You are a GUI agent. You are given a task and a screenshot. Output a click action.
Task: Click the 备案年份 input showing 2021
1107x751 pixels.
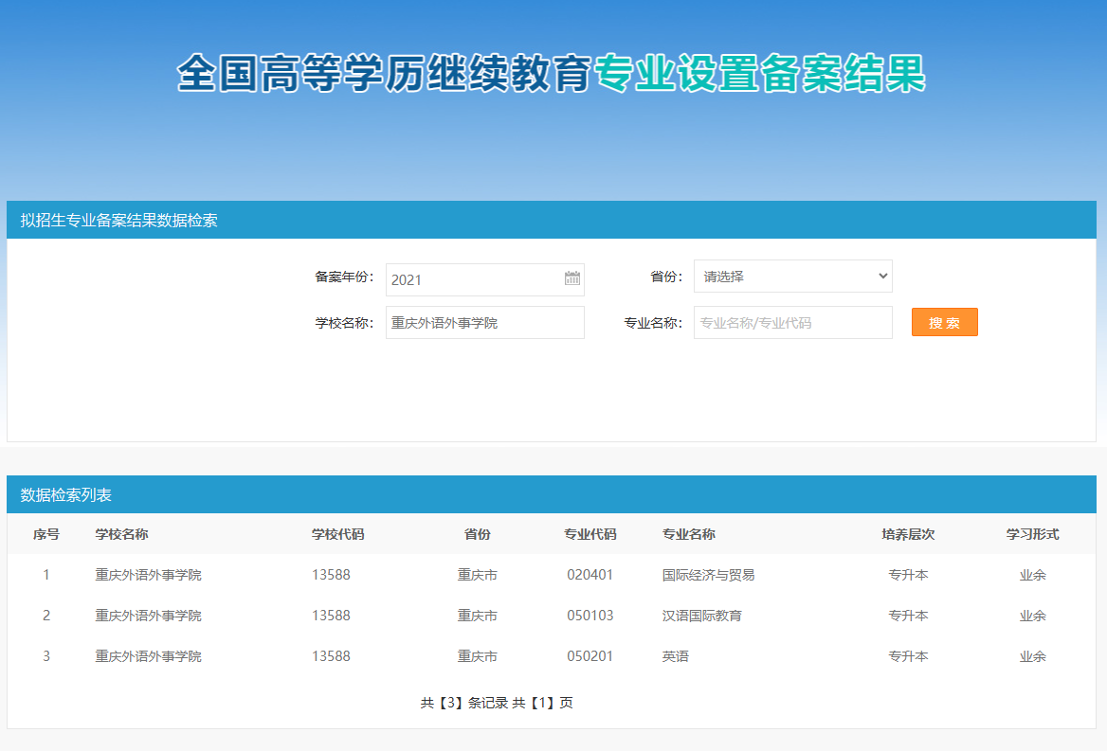[484, 280]
